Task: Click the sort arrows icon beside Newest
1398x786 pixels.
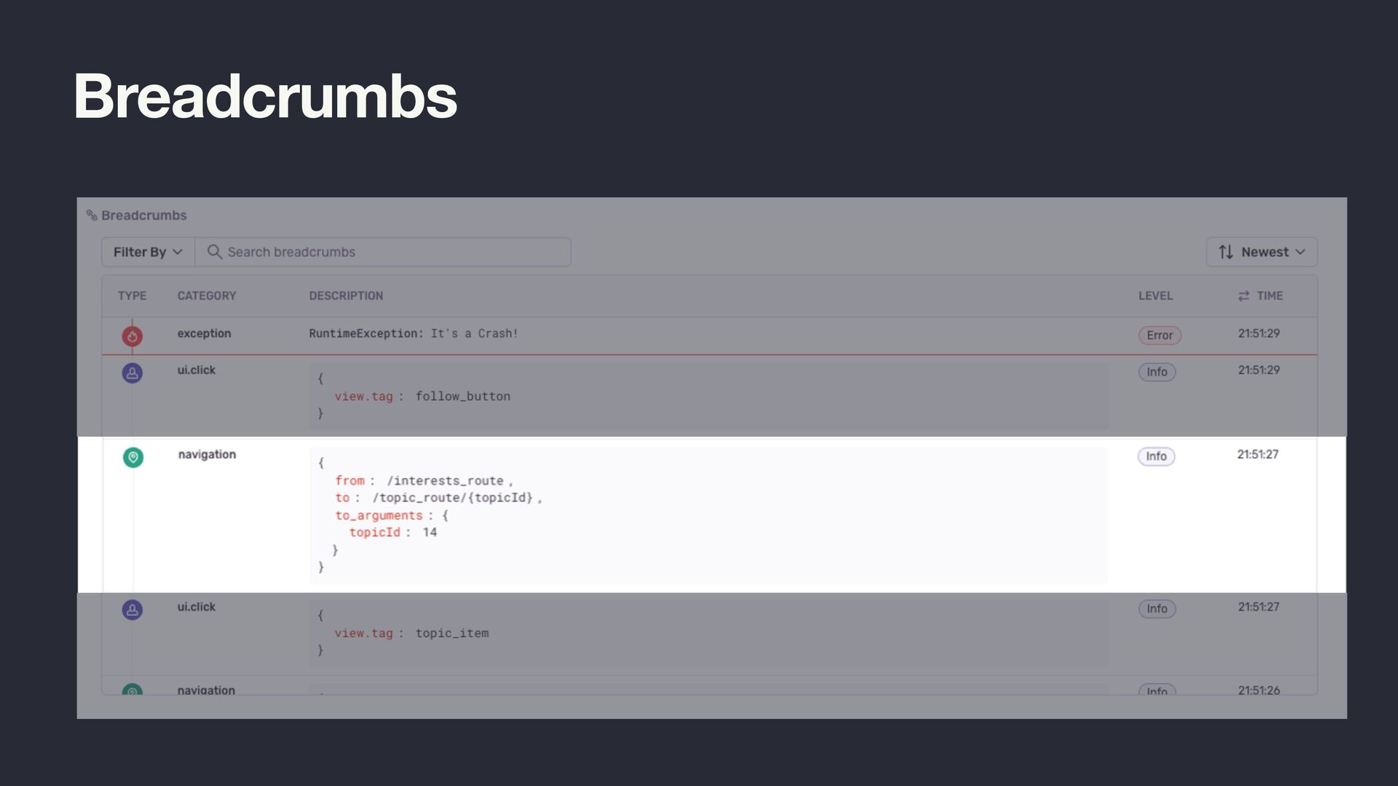Action: (x=1226, y=252)
